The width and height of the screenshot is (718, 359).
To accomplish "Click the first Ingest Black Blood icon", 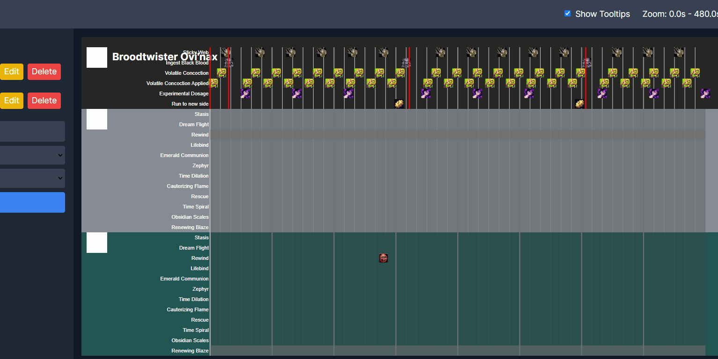I will (x=228, y=63).
